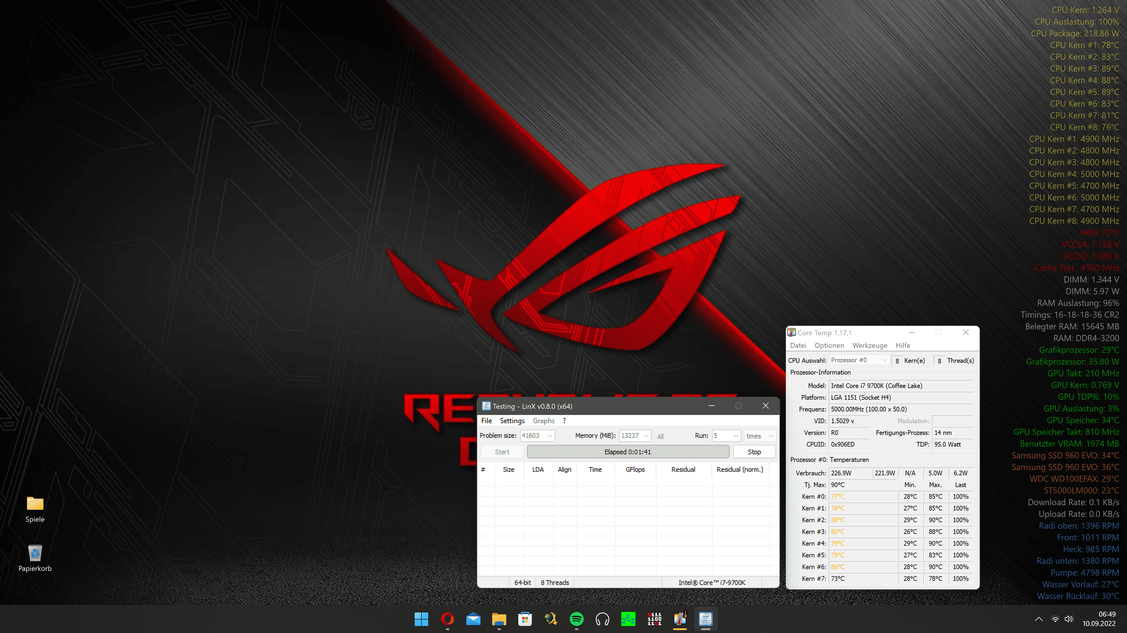This screenshot has width=1127, height=633.
Task: Close the Core Temp window
Action: click(966, 332)
